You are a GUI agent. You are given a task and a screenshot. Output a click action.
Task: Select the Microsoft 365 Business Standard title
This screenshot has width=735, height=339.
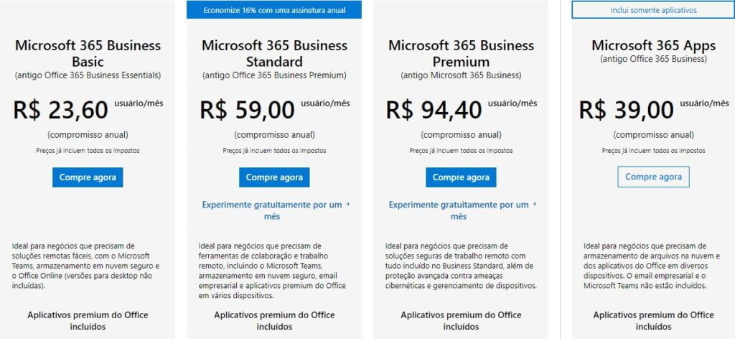[274, 53]
